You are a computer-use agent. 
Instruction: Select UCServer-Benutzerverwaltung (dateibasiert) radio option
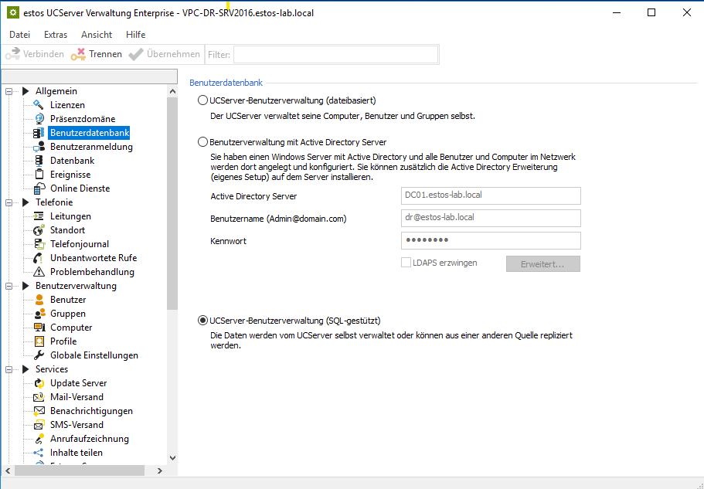tap(203, 100)
